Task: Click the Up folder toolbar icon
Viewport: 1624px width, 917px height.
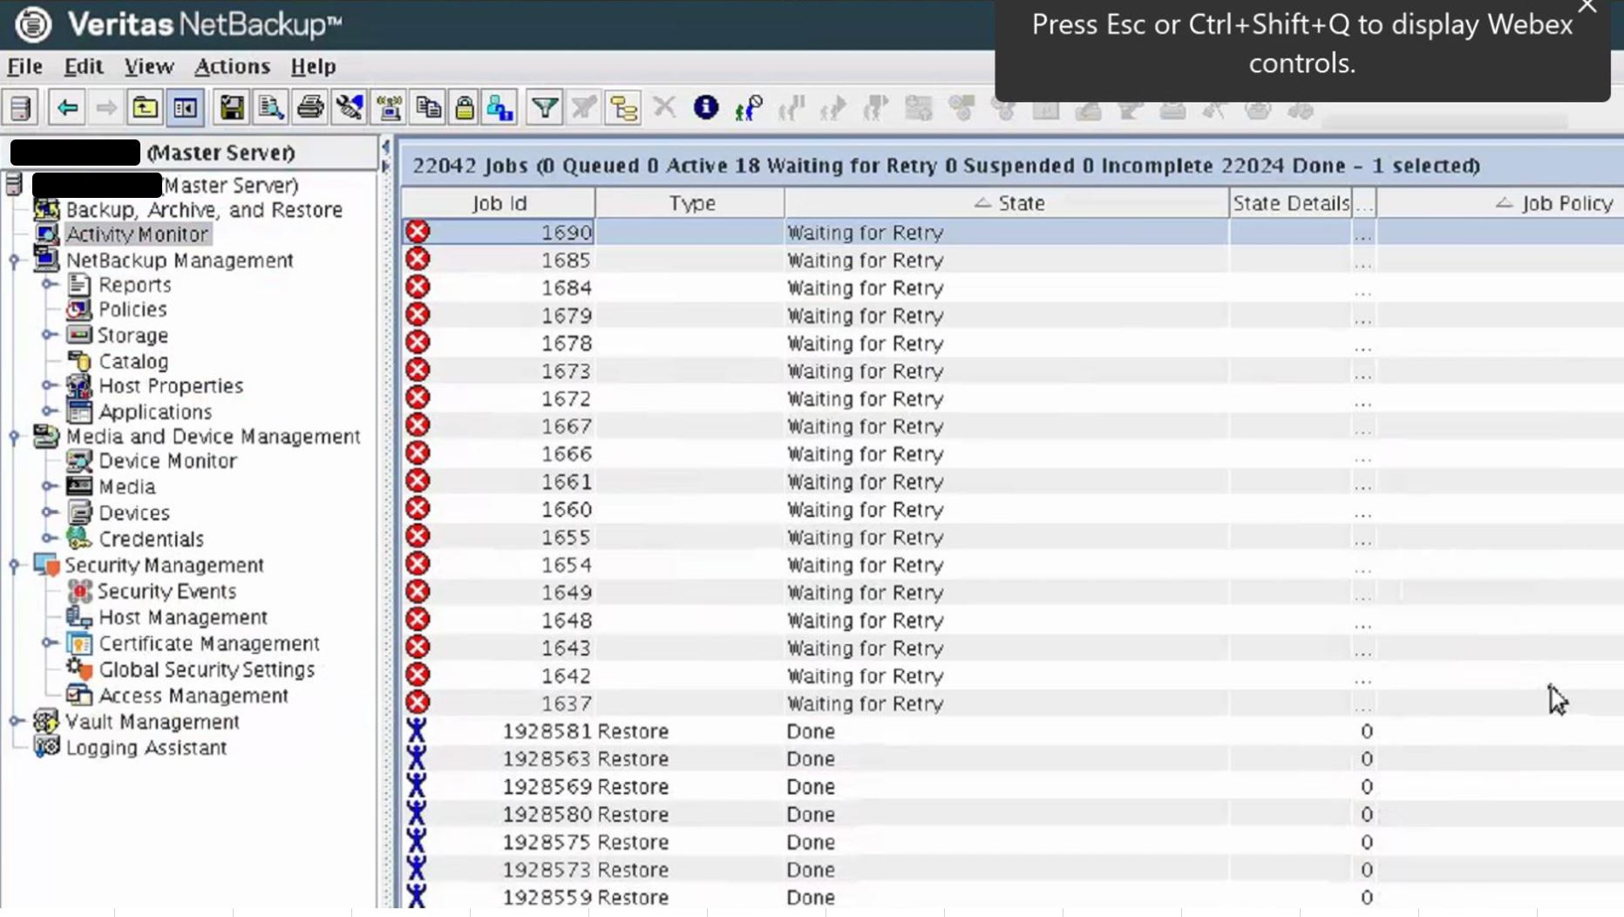Action: pyautogui.click(x=145, y=108)
